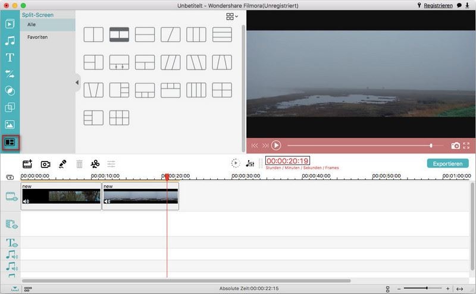The width and height of the screenshot is (476, 294).
Task: Select the Favoriten category
Action: [x=48, y=37]
